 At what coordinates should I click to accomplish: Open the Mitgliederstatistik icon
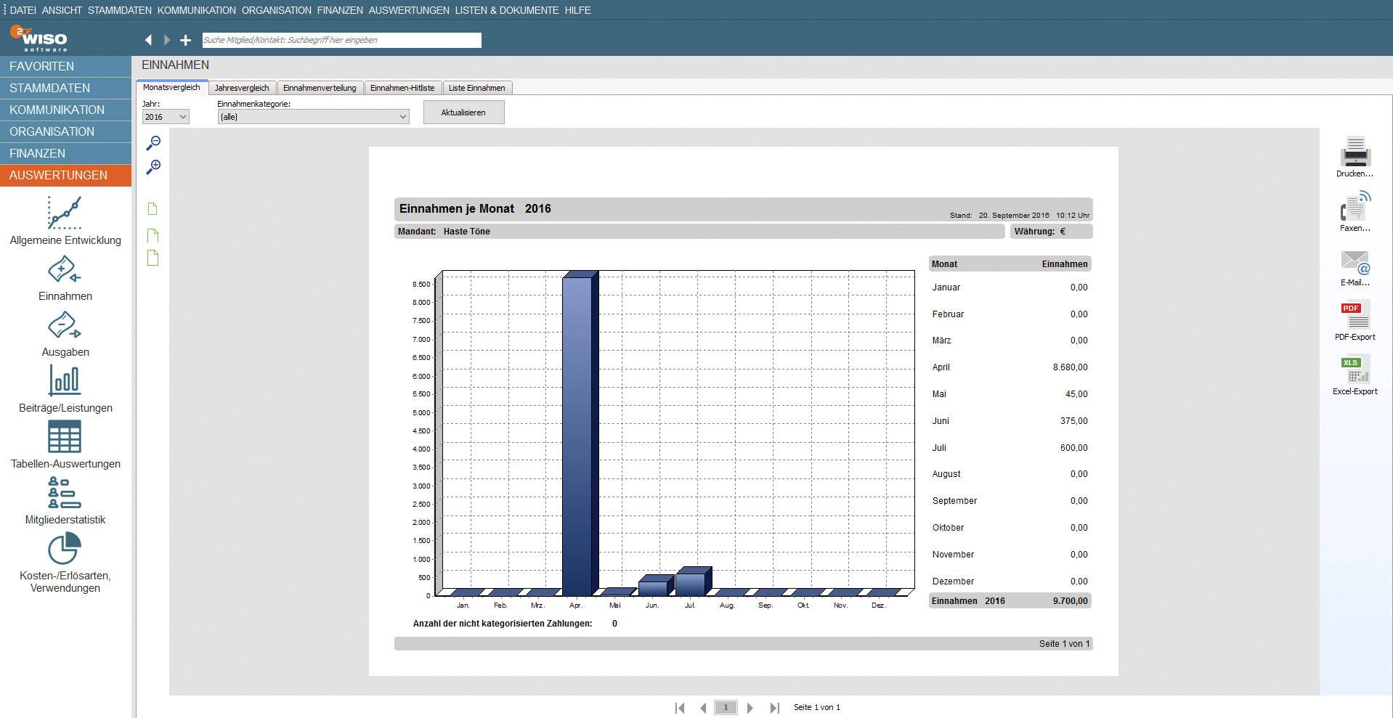coord(65,492)
